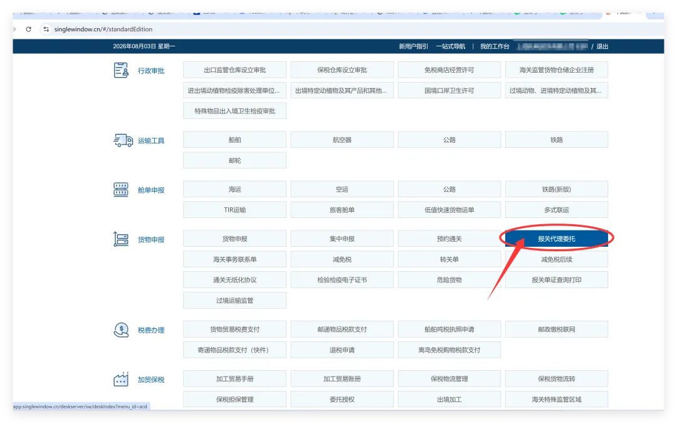Open 危险货物 button

[x=449, y=280]
